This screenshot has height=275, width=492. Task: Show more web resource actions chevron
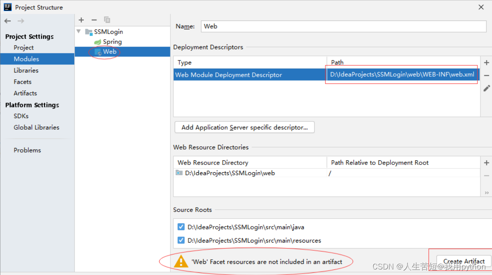(x=486, y=193)
